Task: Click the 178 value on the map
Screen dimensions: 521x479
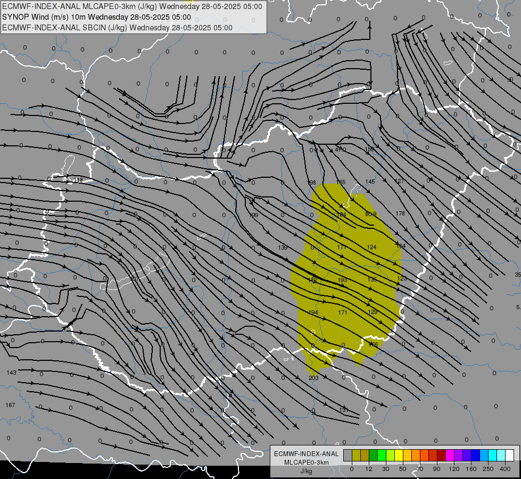Action: [x=400, y=213]
